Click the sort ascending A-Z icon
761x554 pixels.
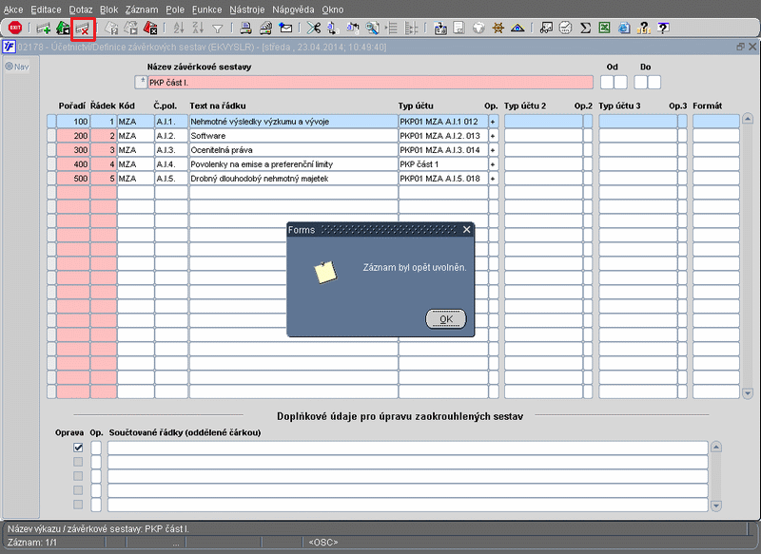179,29
